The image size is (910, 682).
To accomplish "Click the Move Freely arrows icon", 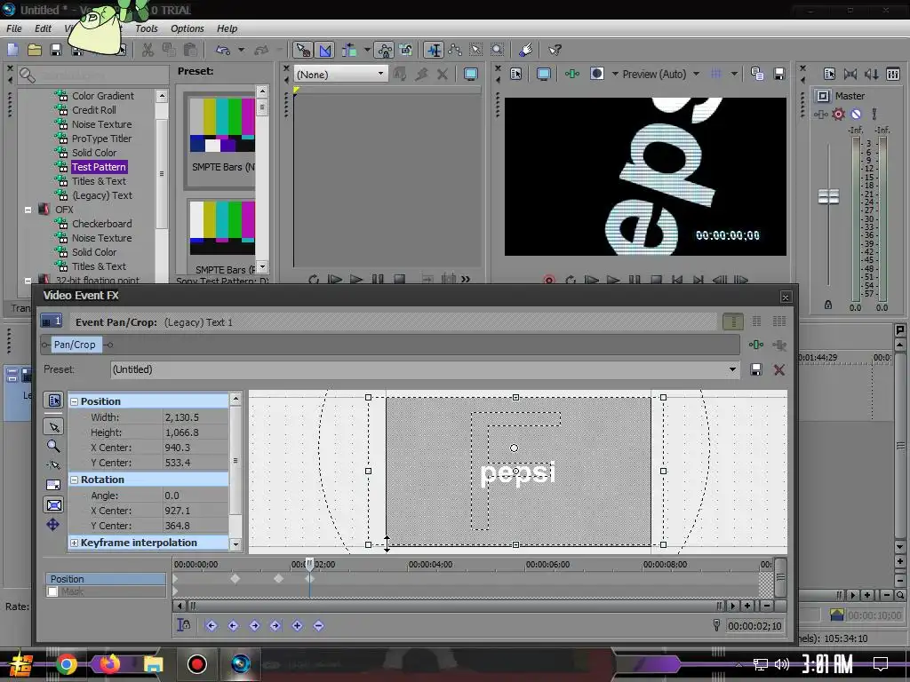I will [52, 525].
